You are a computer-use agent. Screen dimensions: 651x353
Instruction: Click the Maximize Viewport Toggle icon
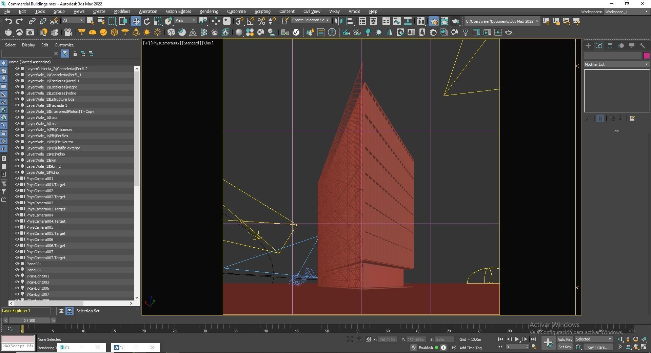click(644, 347)
